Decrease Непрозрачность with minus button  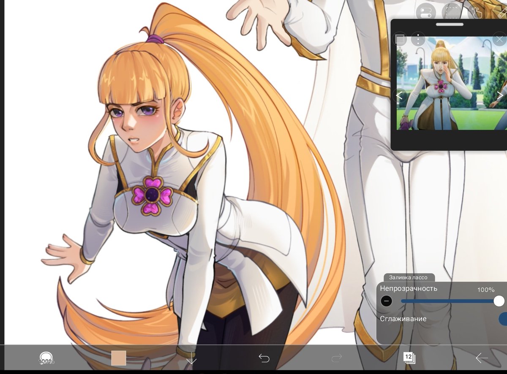386,301
